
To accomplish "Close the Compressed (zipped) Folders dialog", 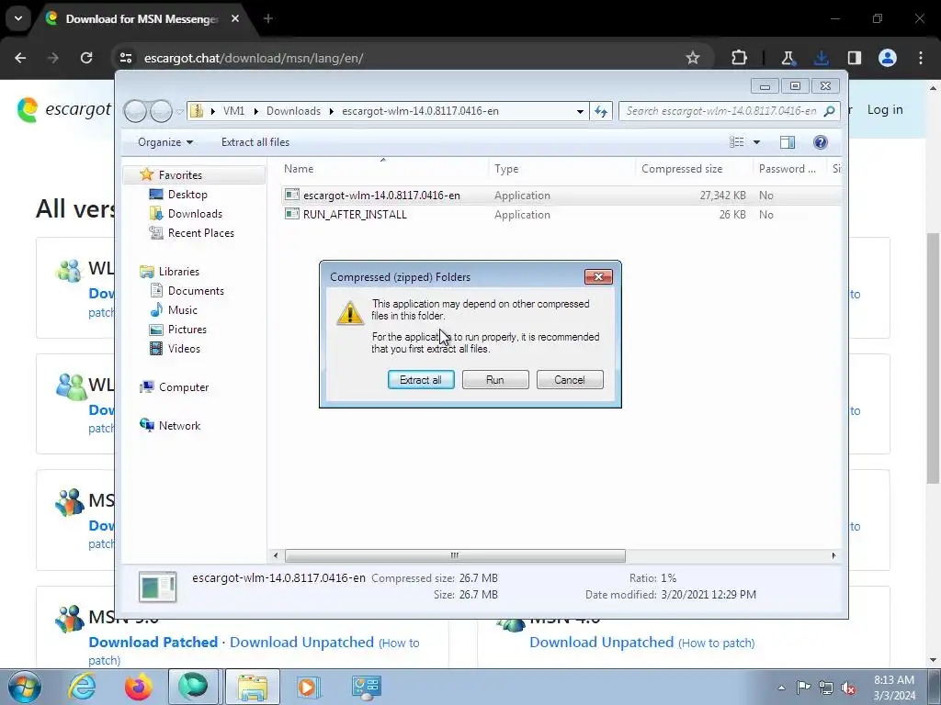I will tap(598, 276).
